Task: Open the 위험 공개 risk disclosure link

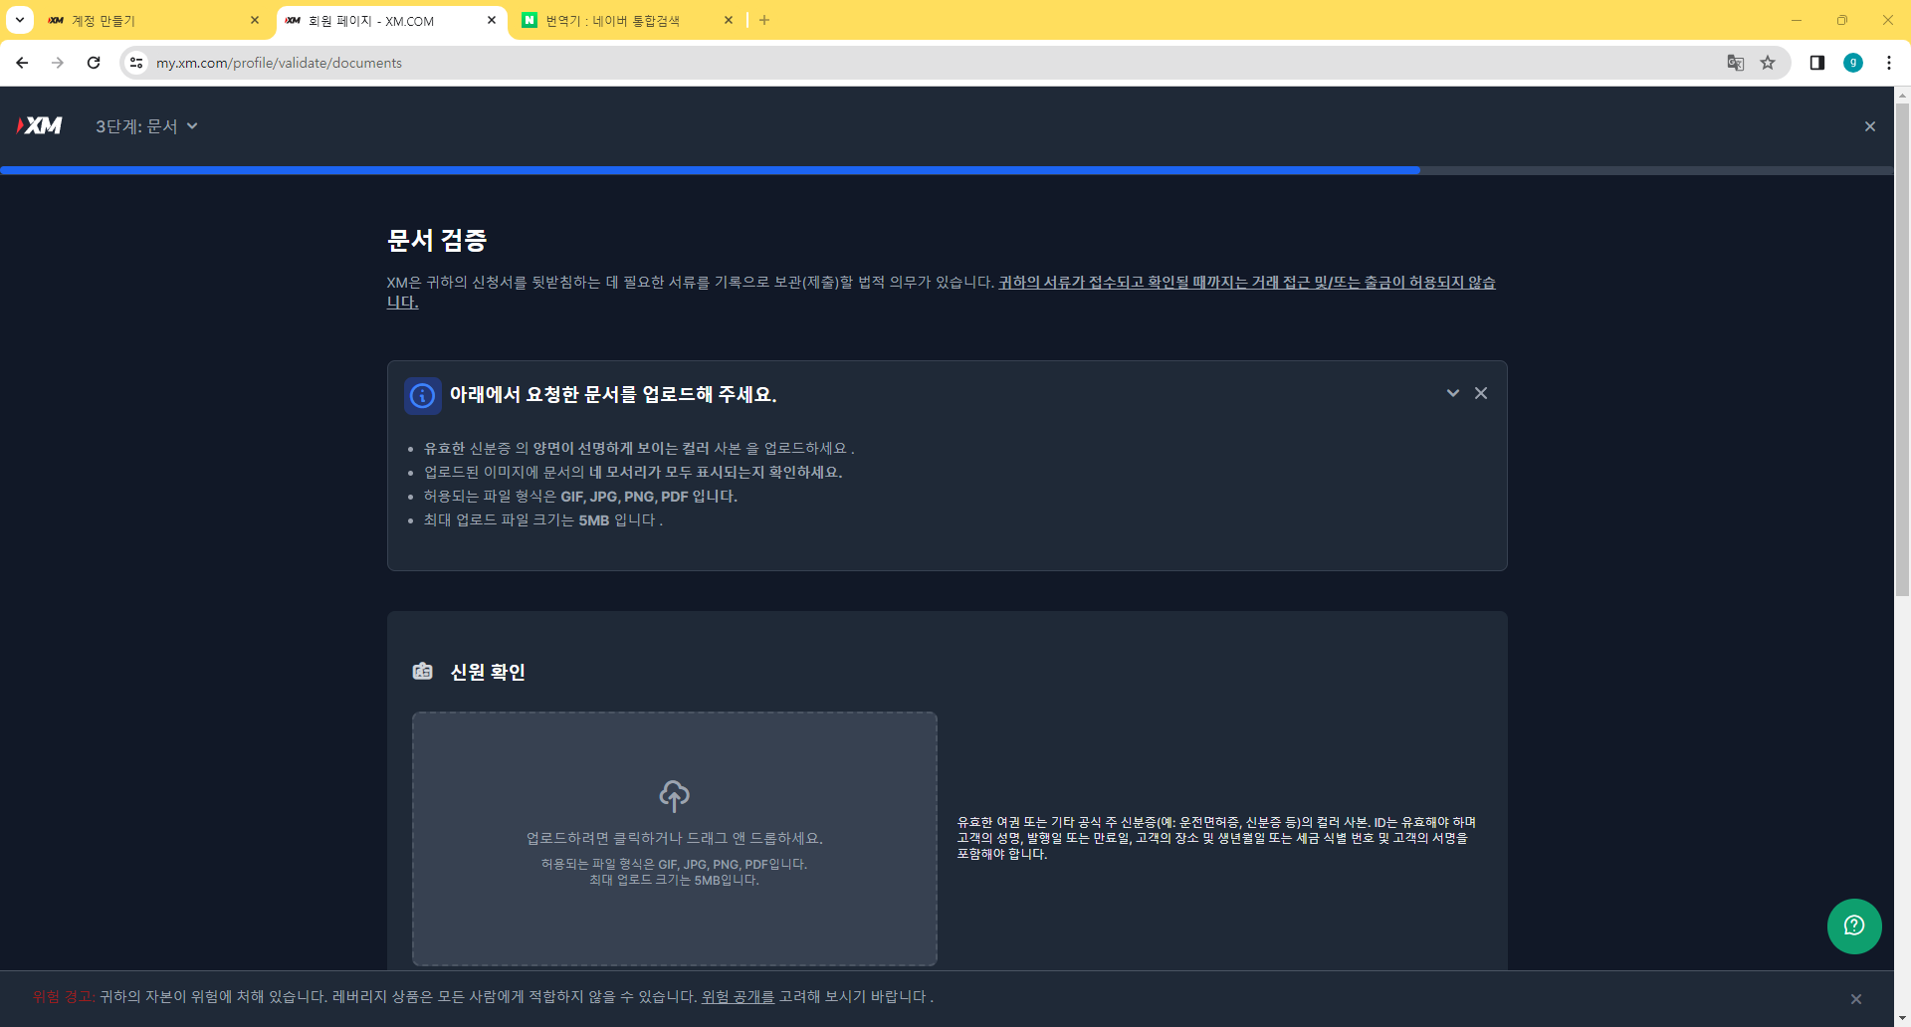Action: pos(738,996)
